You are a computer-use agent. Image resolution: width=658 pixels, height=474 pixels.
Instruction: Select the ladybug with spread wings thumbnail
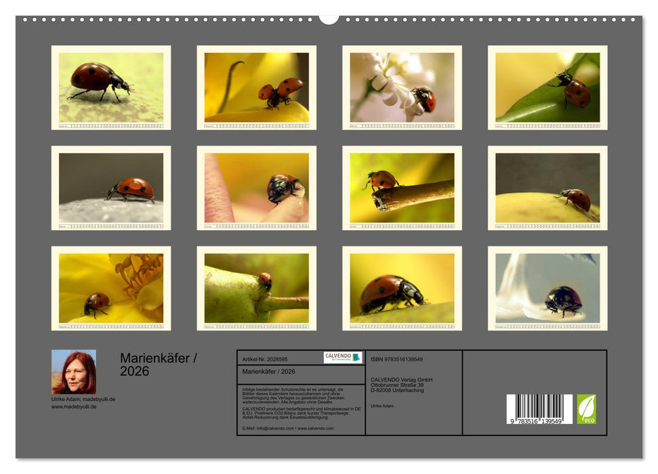pyautogui.click(x=256, y=87)
